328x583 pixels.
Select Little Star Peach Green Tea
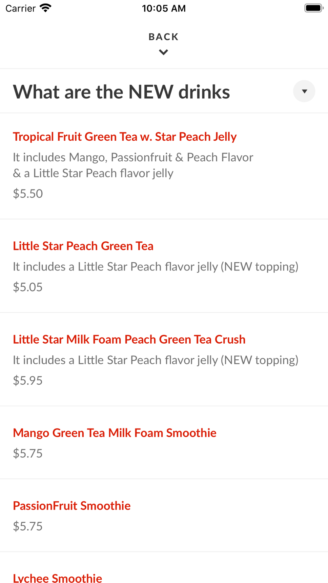tap(83, 246)
